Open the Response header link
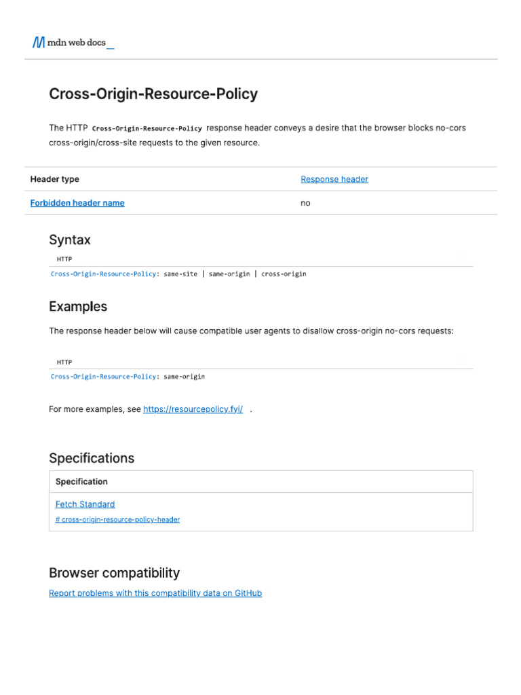This screenshot has height=695, width=521. [x=334, y=179]
